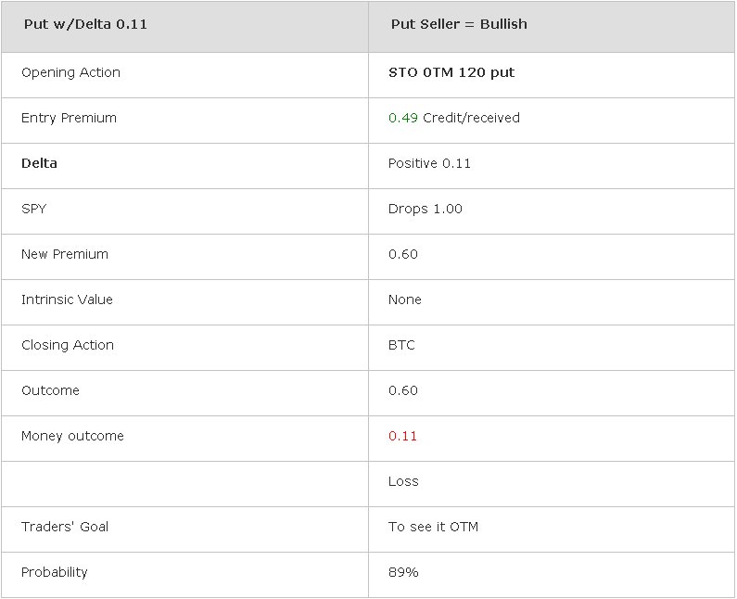Click the "Positive 0.11" delta value
This screenshot has height=599, width=737.
(x=429, y=163)
